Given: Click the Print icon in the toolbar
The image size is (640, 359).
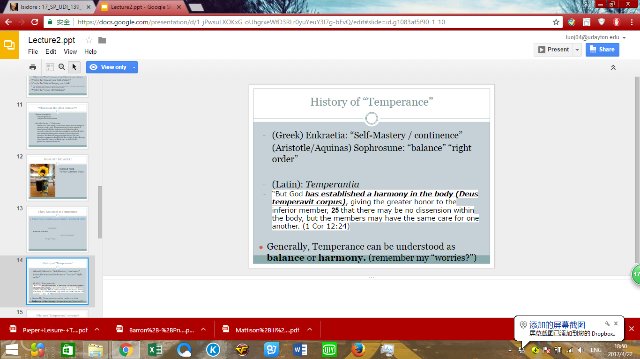Looking at the screenshot, I should tap(33, 67).
